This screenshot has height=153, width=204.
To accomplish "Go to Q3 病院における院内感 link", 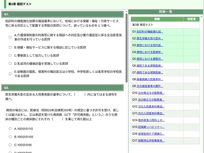I will (x=150, y=45).
